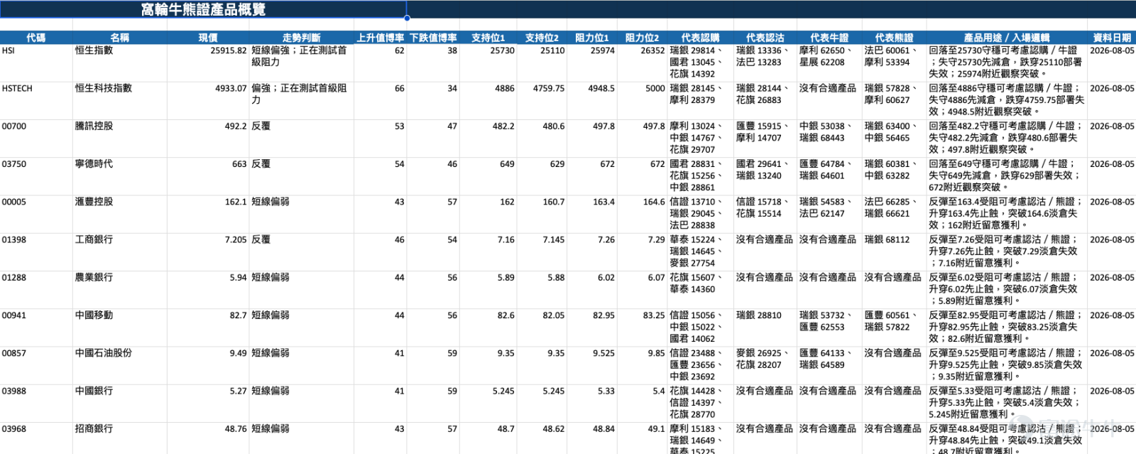Select the support value 4759.75
The image size is (1136, 454).
pyautogui.click(x=542, y=100)
